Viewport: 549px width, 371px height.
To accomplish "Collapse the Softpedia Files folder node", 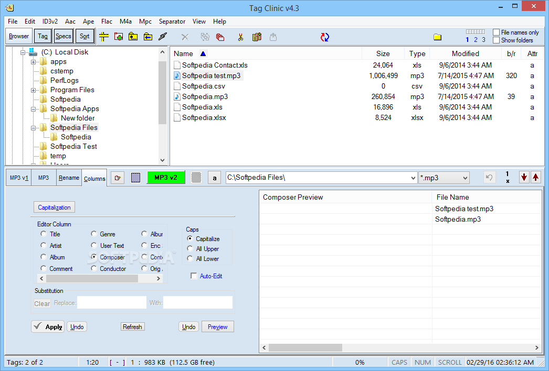I will click(x=33, y=128).
